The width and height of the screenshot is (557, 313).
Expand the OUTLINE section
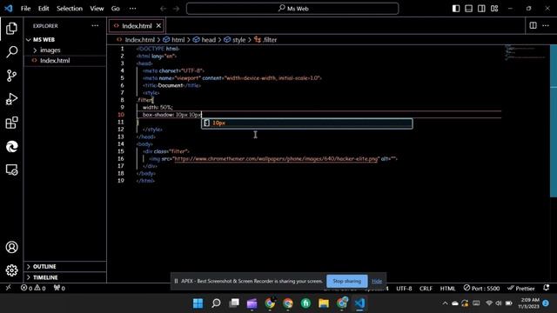pyautogui.click(x=64, y=267)
